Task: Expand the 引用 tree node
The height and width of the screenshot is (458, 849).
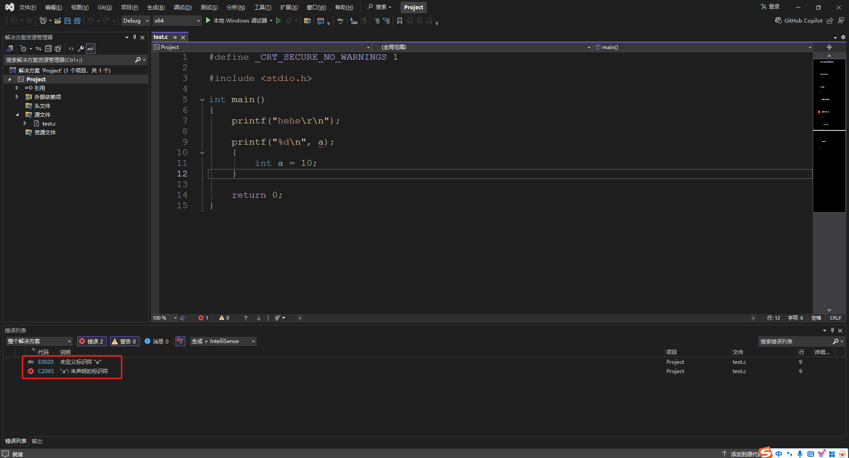Action: 17,88
